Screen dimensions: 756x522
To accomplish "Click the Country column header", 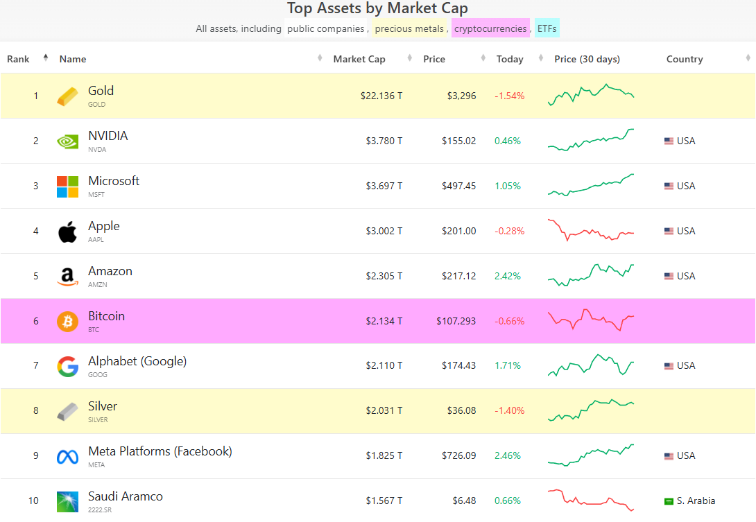I will tap(685, 59).
